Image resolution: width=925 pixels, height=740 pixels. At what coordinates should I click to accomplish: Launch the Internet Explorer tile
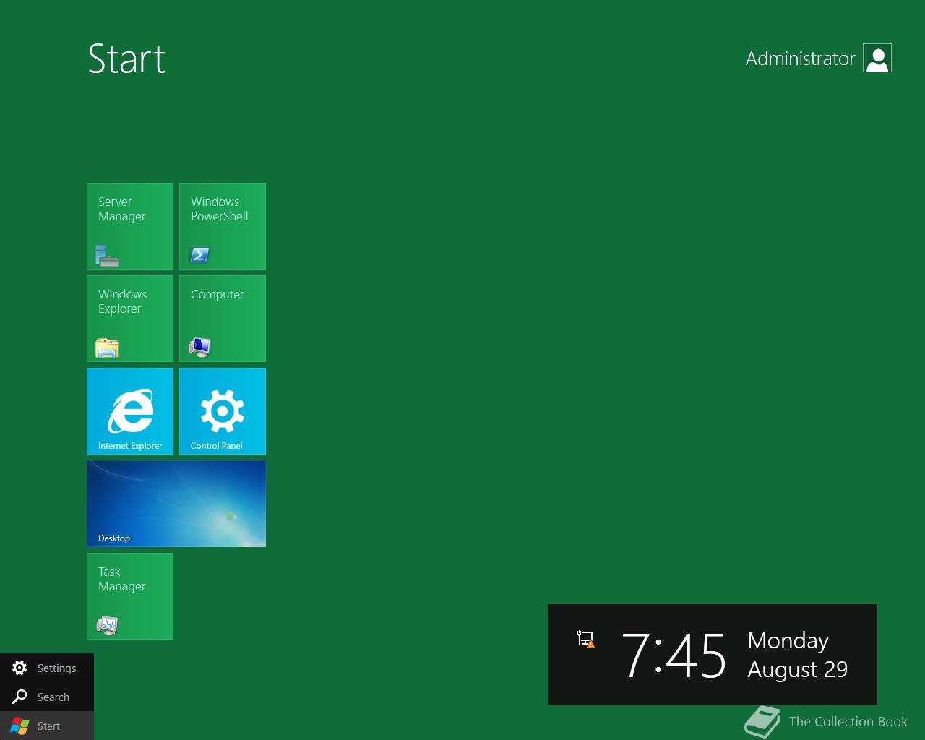coord(130,411)
